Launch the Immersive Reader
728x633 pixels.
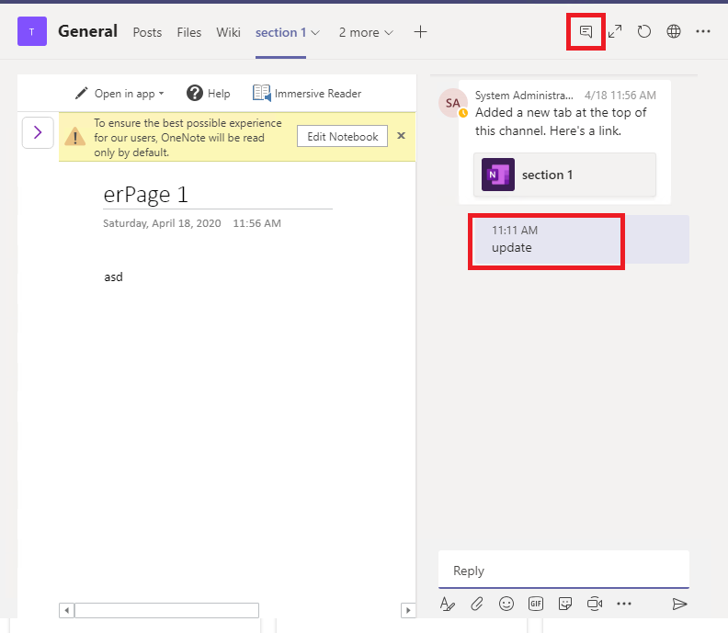[x=307, y=94]
